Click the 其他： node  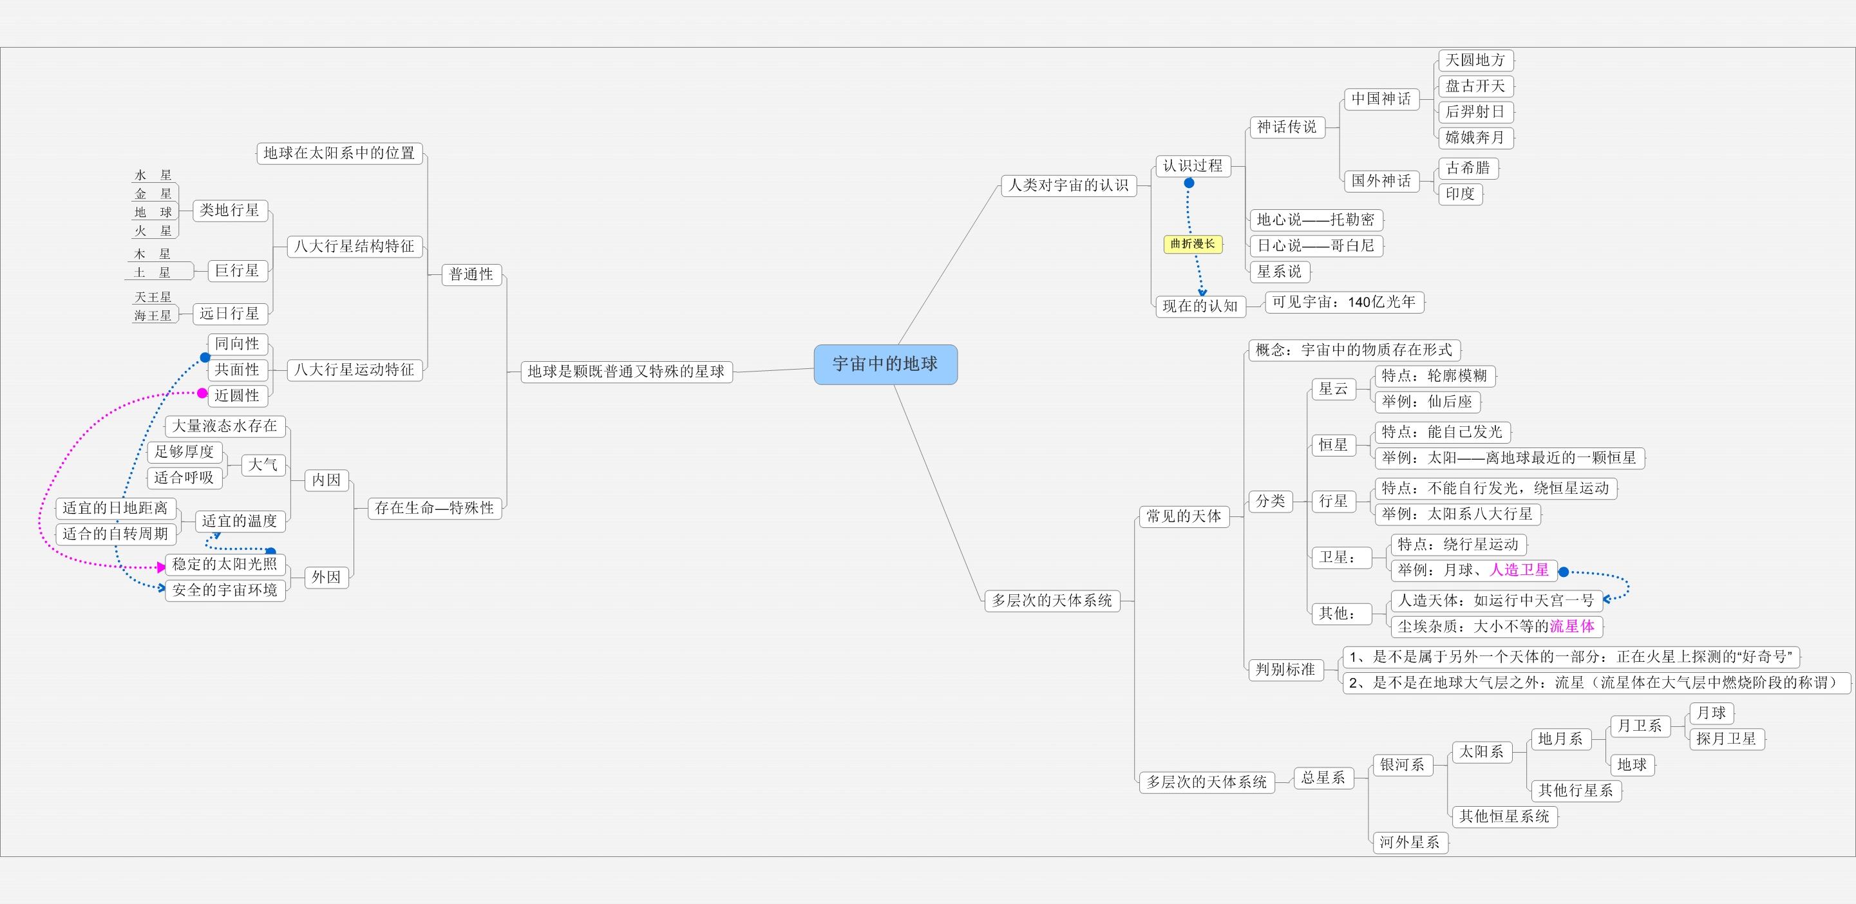[x=1341, y=614]
